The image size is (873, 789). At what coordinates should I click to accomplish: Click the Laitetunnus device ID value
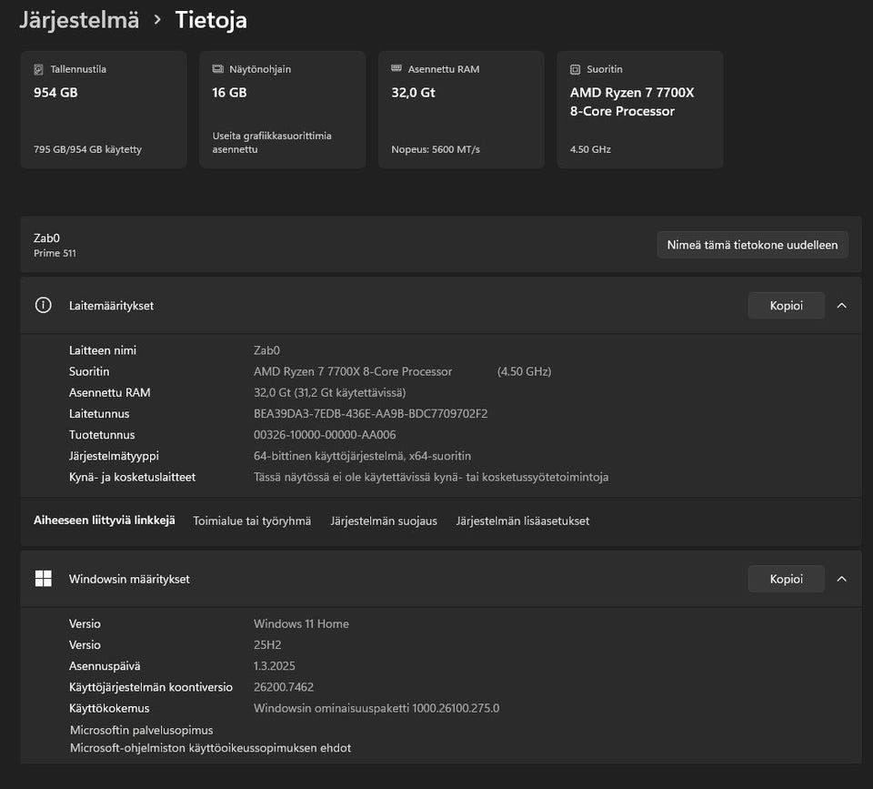click(x=370, y=414)
